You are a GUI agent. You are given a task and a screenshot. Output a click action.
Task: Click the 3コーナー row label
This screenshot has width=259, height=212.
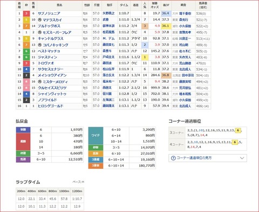tap(176, 132)
